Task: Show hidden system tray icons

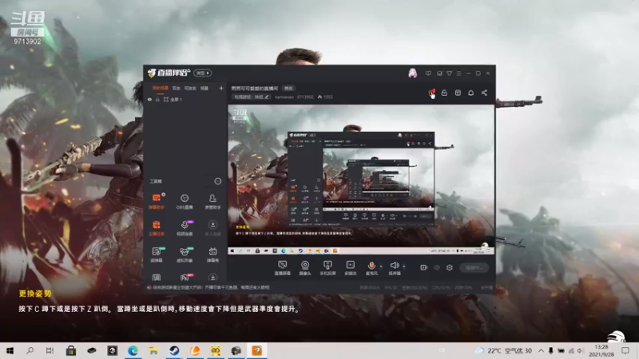Action: pos(541,350)
